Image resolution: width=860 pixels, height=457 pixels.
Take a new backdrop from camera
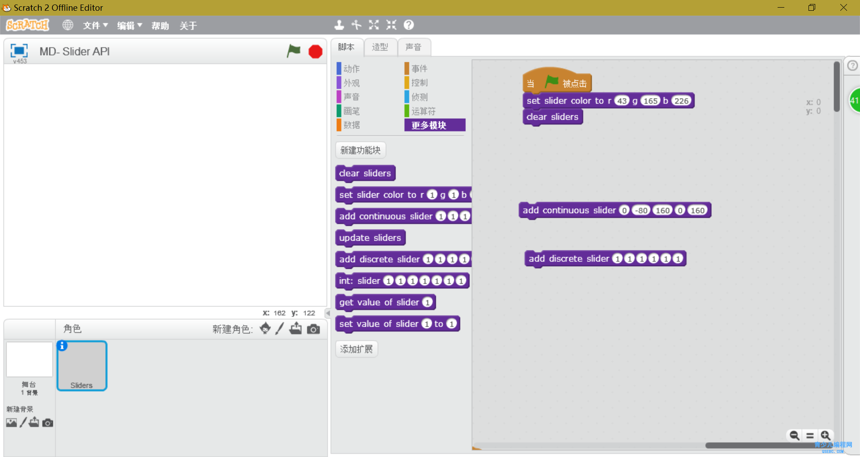47,423
